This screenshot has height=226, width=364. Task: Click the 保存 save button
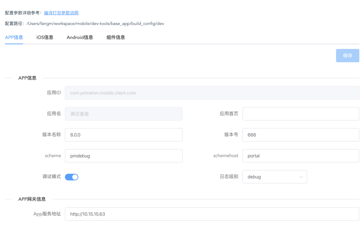click(x=347, y=56)
